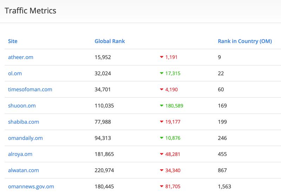Click green arrow beside 17,315
This screenshot has width=281, height=196.
tap(162, 73)
